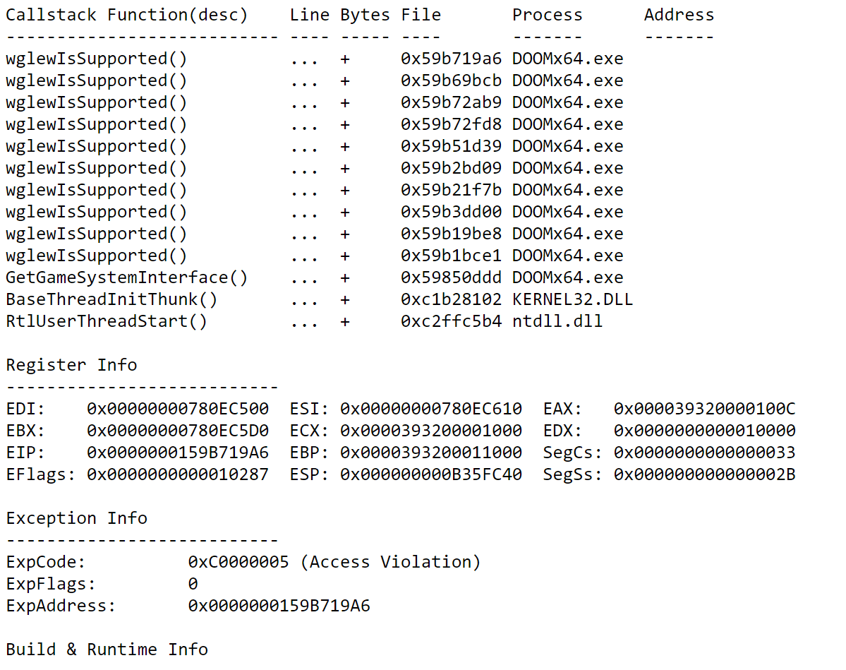Click the EAX register value
Viewport: 846px width, 670px height.
point(704,409)
